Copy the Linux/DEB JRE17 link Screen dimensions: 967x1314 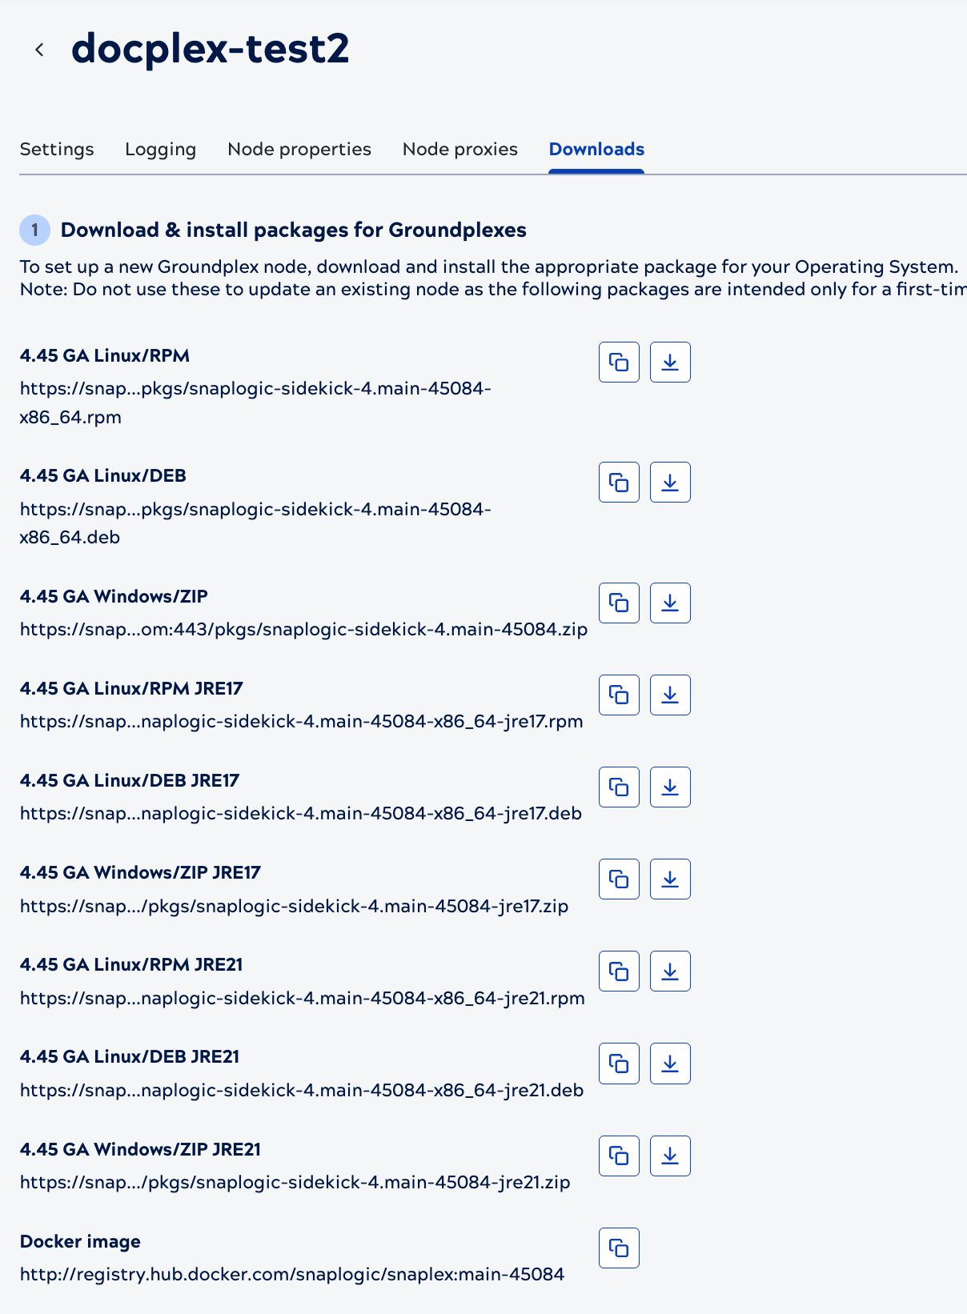[x=619, y=787]
